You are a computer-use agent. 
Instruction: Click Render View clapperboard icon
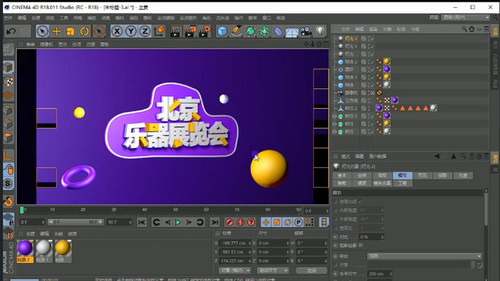click(175, 31)
